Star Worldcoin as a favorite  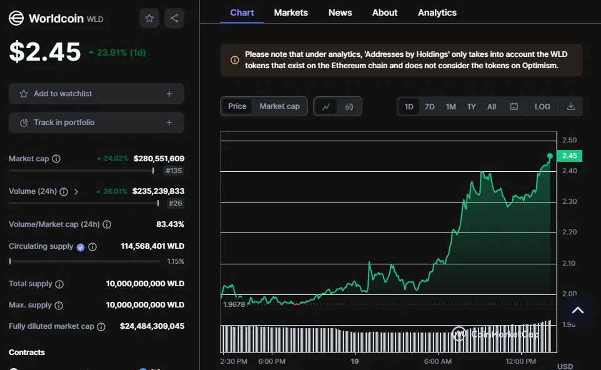pos(149,18)
